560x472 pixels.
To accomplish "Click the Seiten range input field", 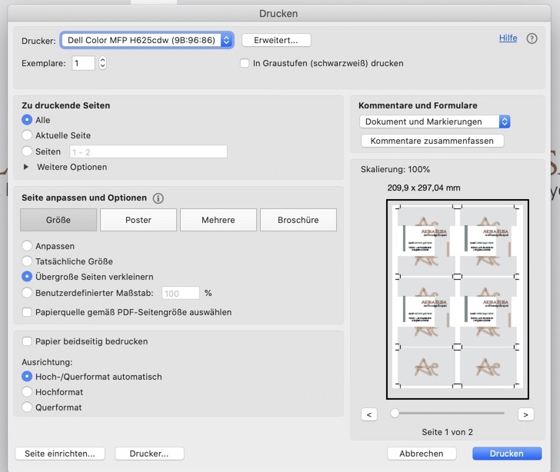I will 148,151.
